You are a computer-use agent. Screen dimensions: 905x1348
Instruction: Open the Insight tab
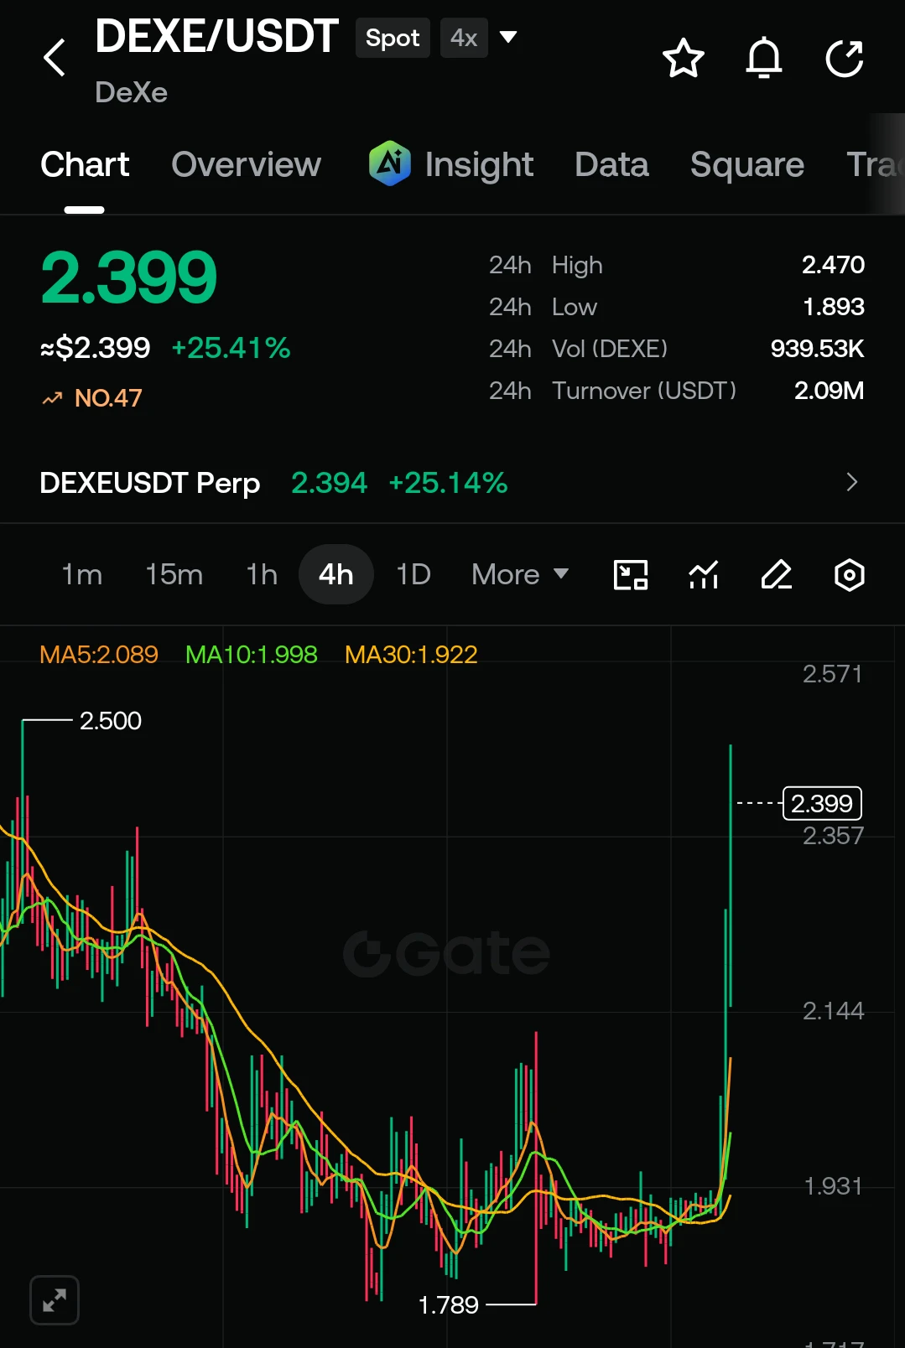point(479,164)
